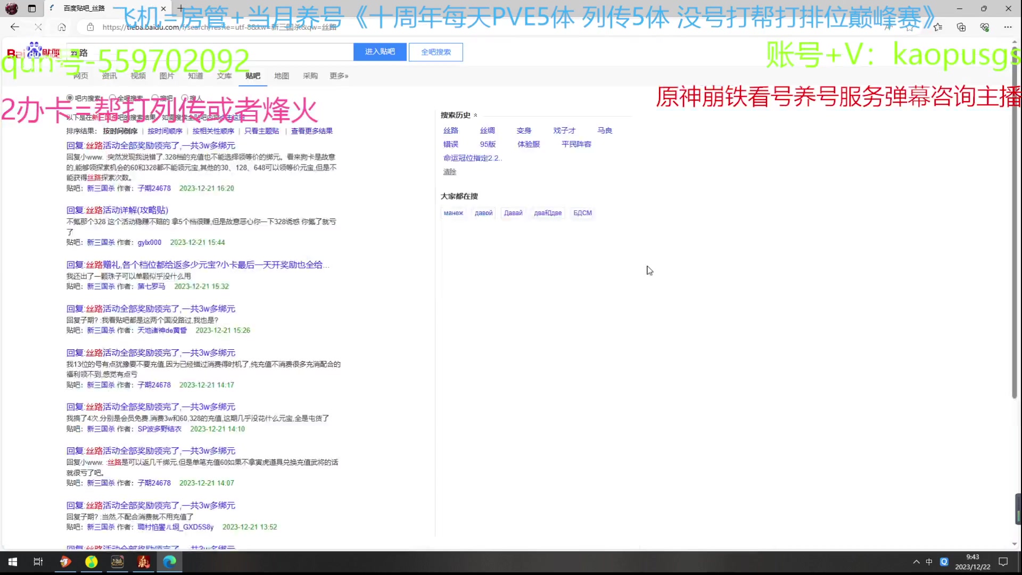Launch the hummingbird app on taskbar
The width and height of the screenshot is (1022, 575).
(x=65, y=562)
